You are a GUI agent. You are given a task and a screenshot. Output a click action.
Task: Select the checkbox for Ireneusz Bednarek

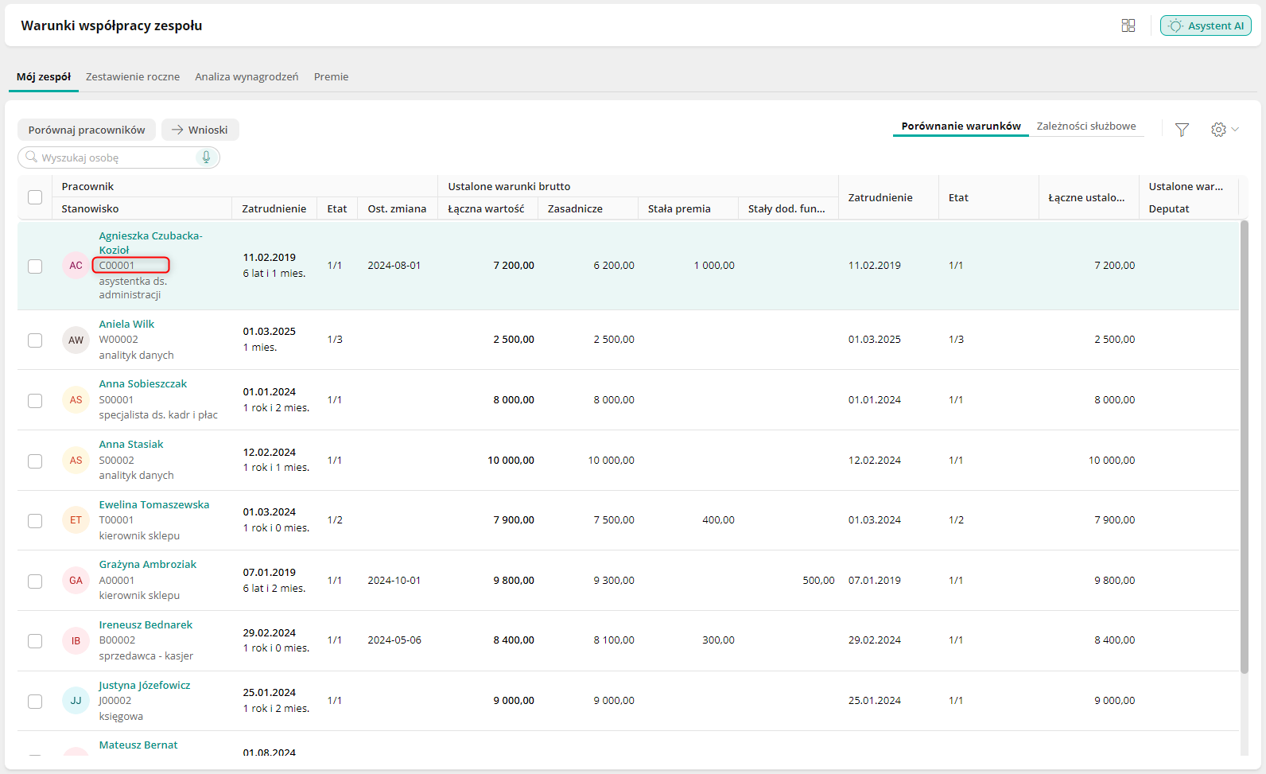tap(35, 641)
